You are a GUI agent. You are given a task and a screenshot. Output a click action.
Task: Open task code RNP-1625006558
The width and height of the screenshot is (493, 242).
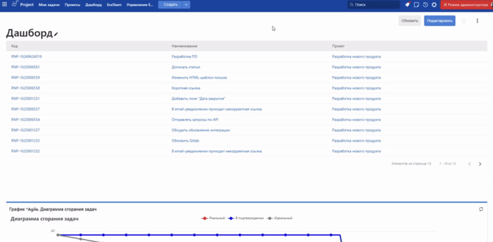click(25, 88)
